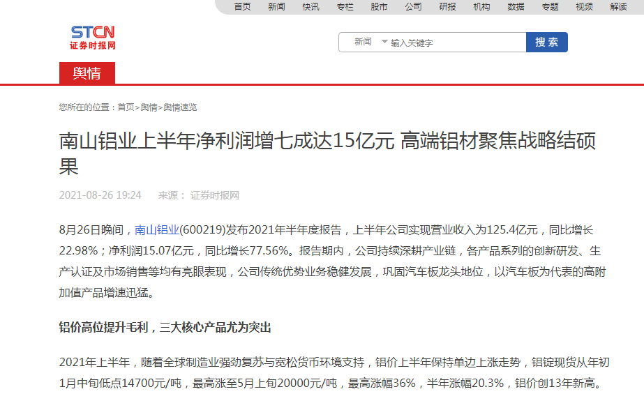Open the 专栏 section
Viewport: 644px width, 410px height.
coord(345,7)
